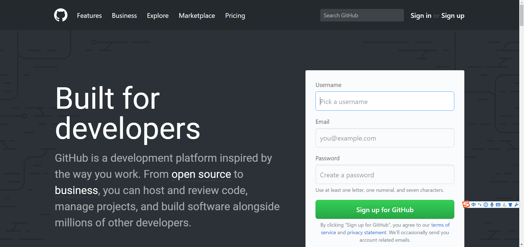This screenshot has height=247, width=524.
Task: Open the privacy statement link
Action: coord(367,233)
